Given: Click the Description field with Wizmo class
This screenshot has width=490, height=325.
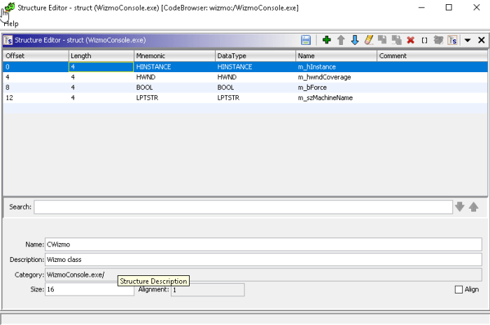Looking at the screenshot, I should point(263,260).
